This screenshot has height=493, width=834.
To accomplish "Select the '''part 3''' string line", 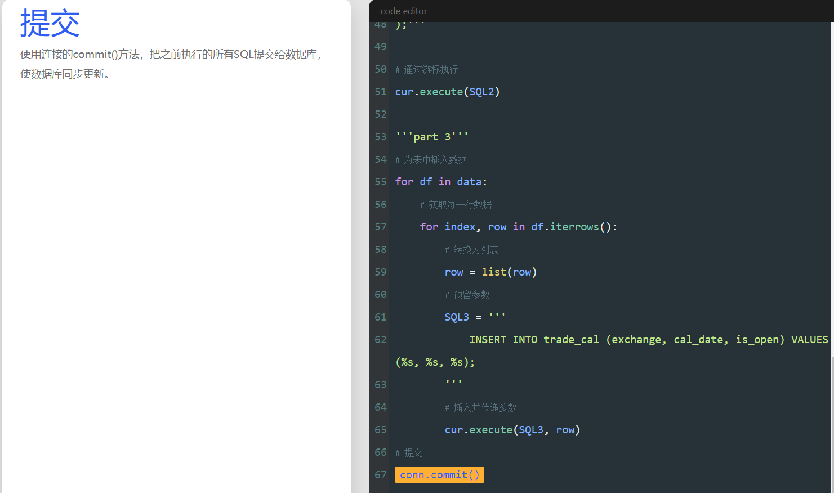I will pyautogui.click(x=431, y=136).
